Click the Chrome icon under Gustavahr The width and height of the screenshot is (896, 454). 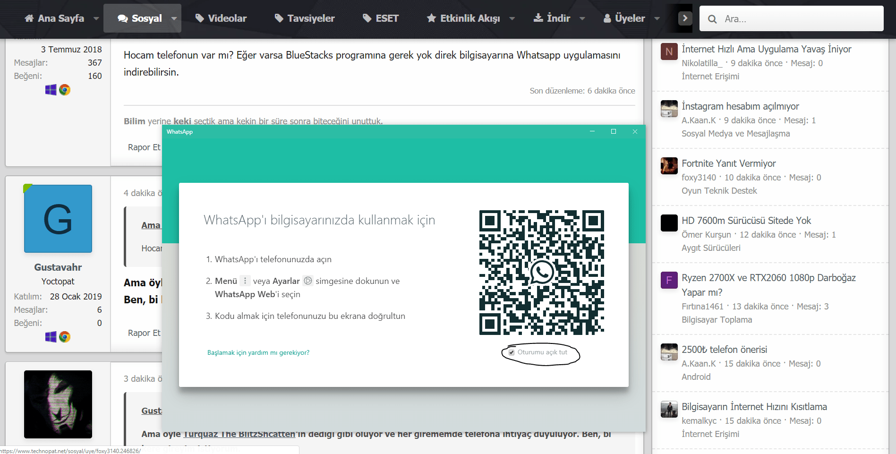pyautogui.click(x=65, y=337)
